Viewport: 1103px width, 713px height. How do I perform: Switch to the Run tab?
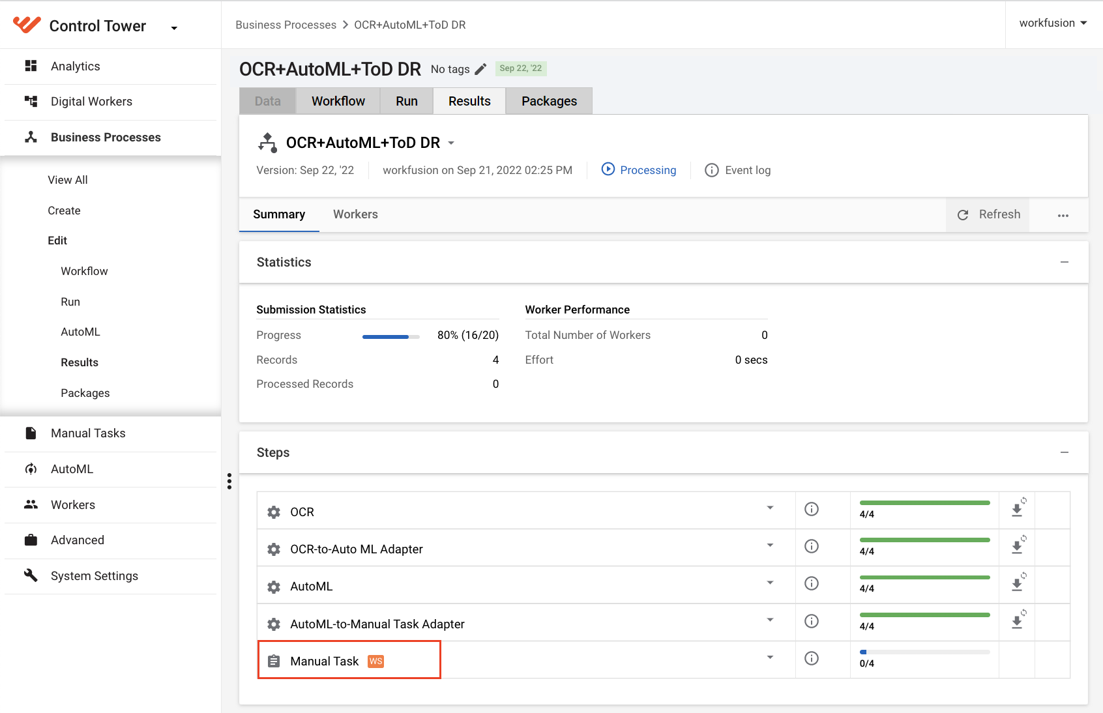click(x=407, y=101)
